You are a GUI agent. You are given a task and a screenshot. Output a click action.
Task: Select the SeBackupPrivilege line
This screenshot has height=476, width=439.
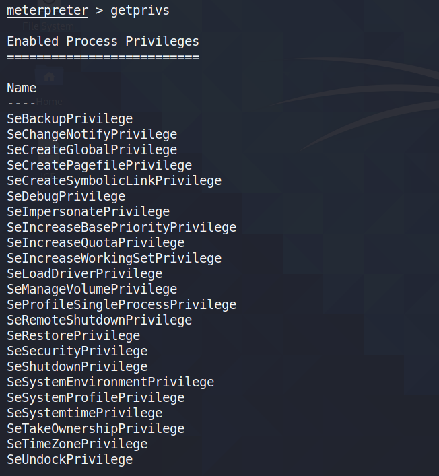tap(70, 119)
